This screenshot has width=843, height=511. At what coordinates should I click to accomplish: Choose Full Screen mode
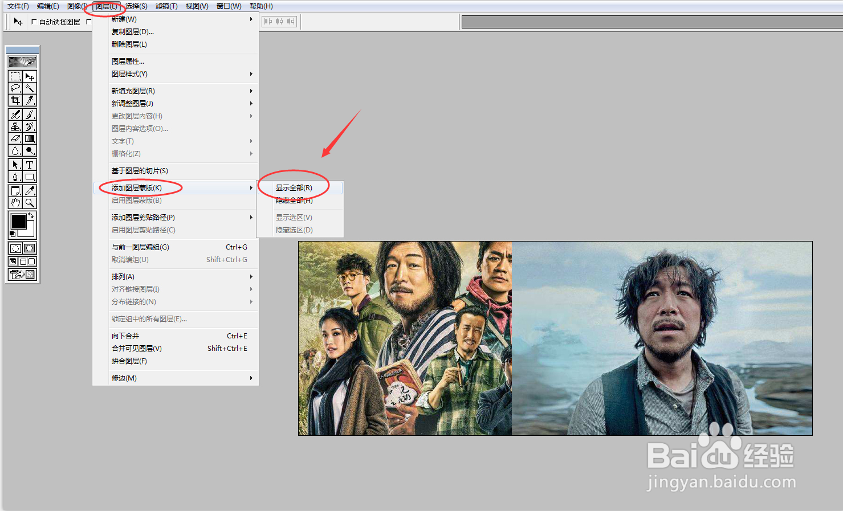pyautogui.click(x=32, y=261)
